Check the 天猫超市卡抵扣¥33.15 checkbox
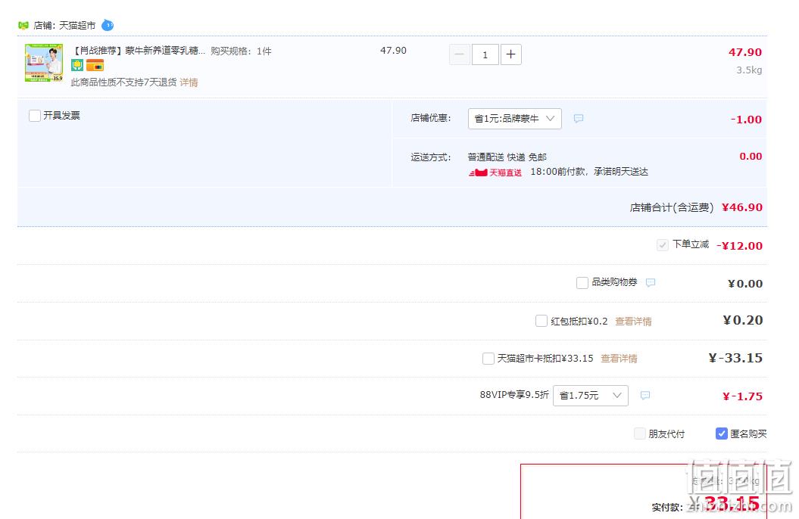 (488, 358)
